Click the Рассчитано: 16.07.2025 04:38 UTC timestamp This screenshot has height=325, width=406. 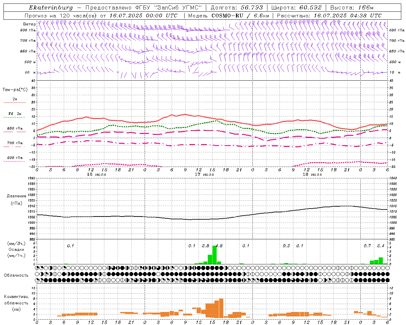click(329, 16)
